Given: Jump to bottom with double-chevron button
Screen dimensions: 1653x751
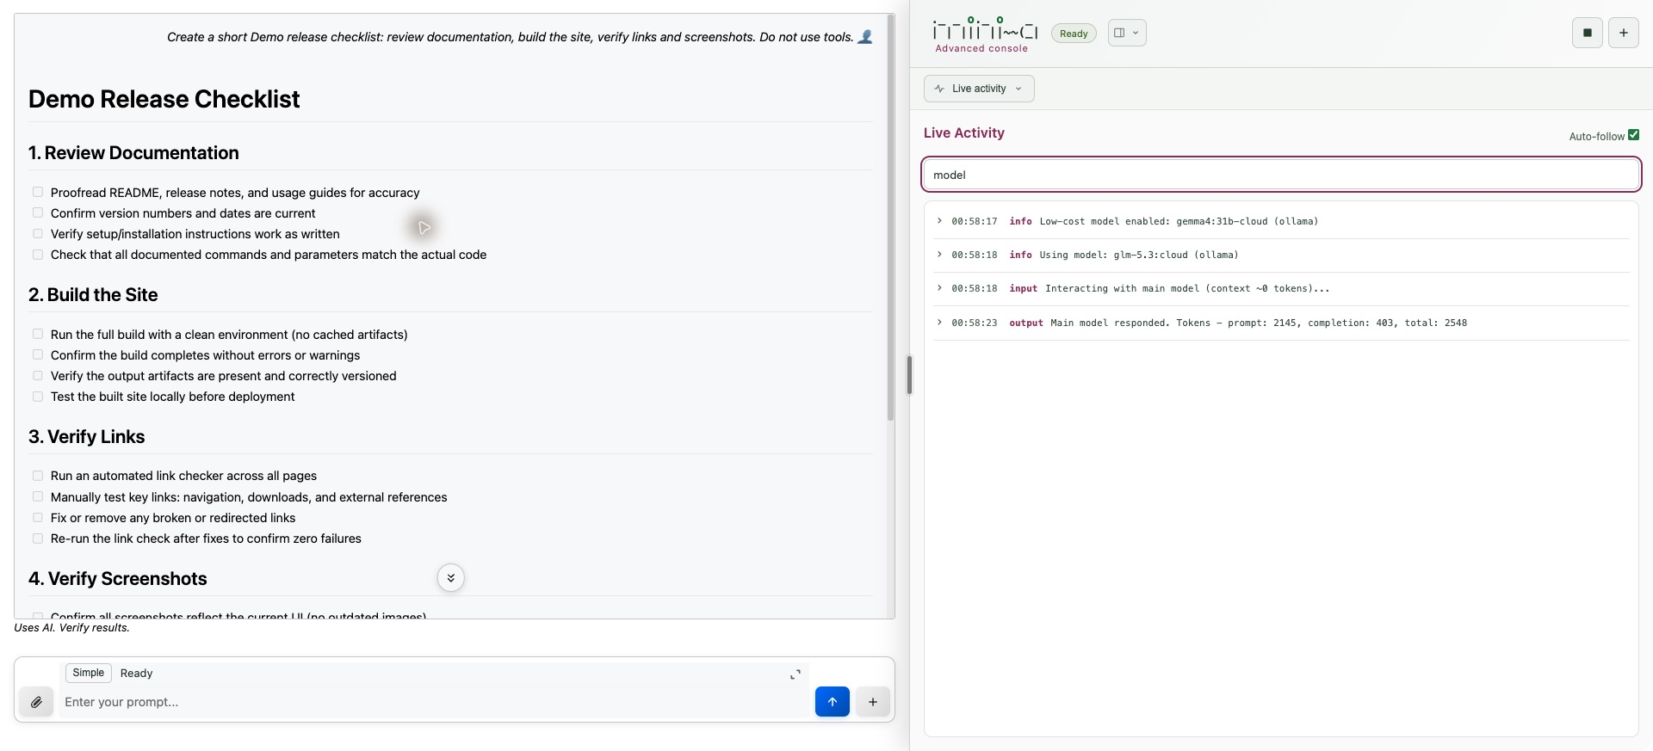Looking at the screenshot, I should point(451,578).
